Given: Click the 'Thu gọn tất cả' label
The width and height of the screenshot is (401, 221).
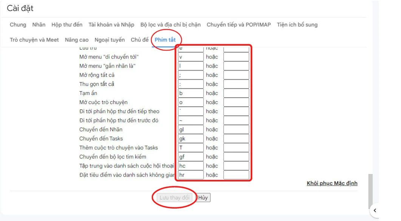Looking at the screenshot, I should pos(97,84).
